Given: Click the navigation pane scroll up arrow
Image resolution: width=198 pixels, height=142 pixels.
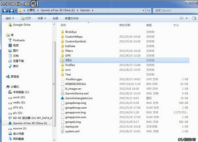Looking at the screenshot, I should pyautogui.click(x=54, y=24).
